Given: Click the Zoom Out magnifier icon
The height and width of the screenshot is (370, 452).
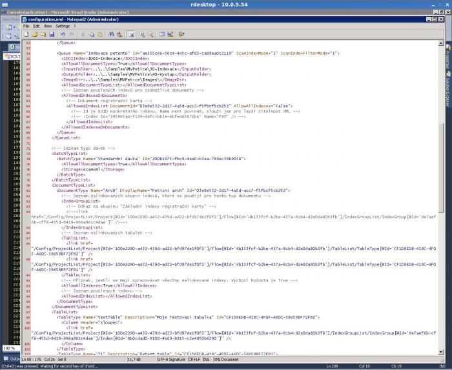Looking at the screenshot, I should pyautogui.click(x=150, y=34).
